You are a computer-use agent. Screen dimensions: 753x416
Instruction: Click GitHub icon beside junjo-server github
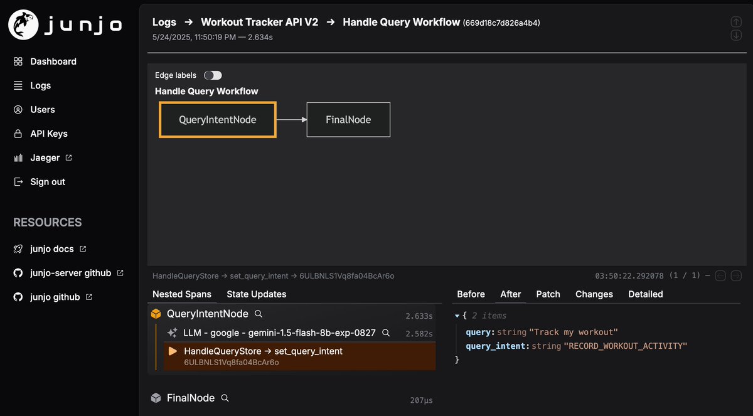(18, 273)
